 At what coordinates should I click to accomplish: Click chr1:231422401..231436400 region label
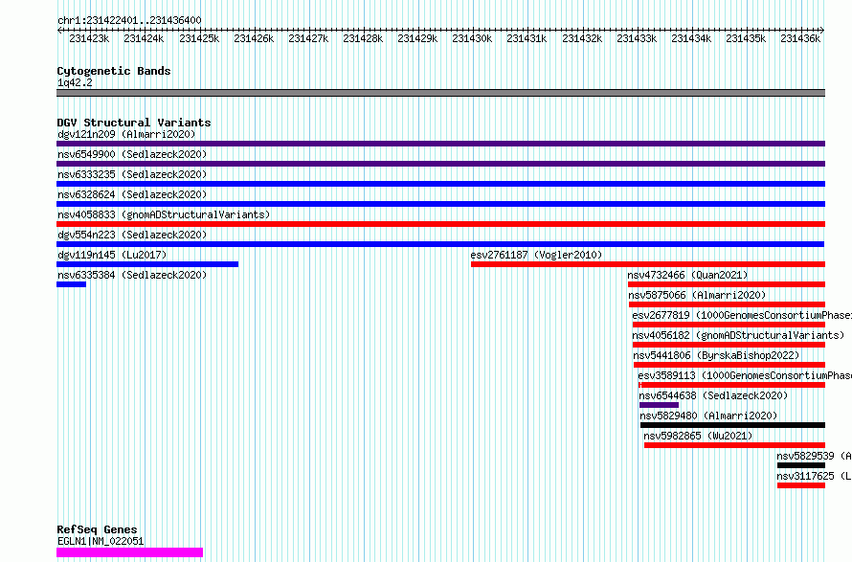coord(129,20)
